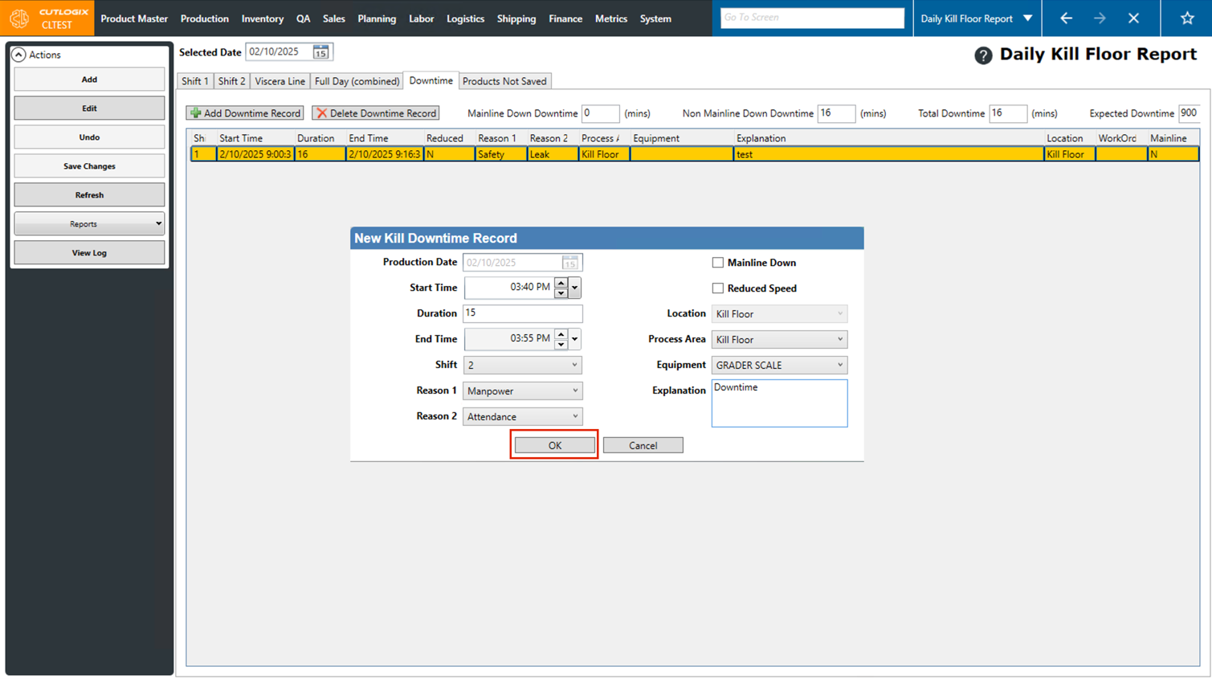This screenshot has width=1212, height=679.
Task: Click the Delete Downtime Record red X
Action: pyautogui.click(x=322, y=113)
